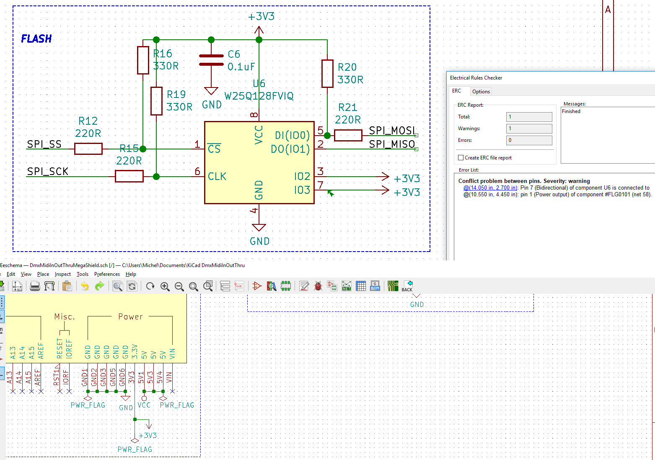Follow the @(14.050 in, 2.700 in) link
The image size is (655, 460).
490,188
